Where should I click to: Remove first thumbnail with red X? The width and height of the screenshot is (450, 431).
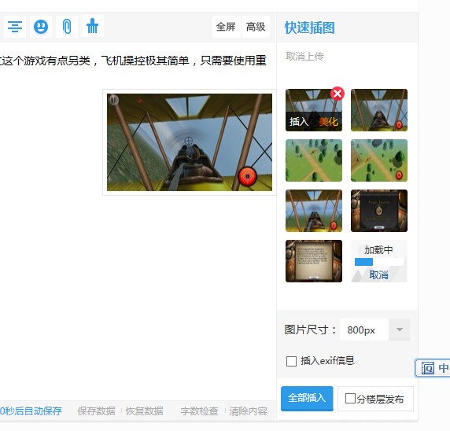(x=337, y=94)
